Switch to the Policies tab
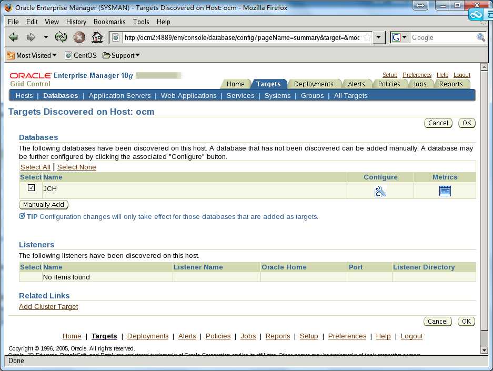 click(389, 84)
